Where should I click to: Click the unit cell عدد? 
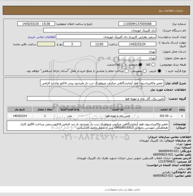(70, 116)
